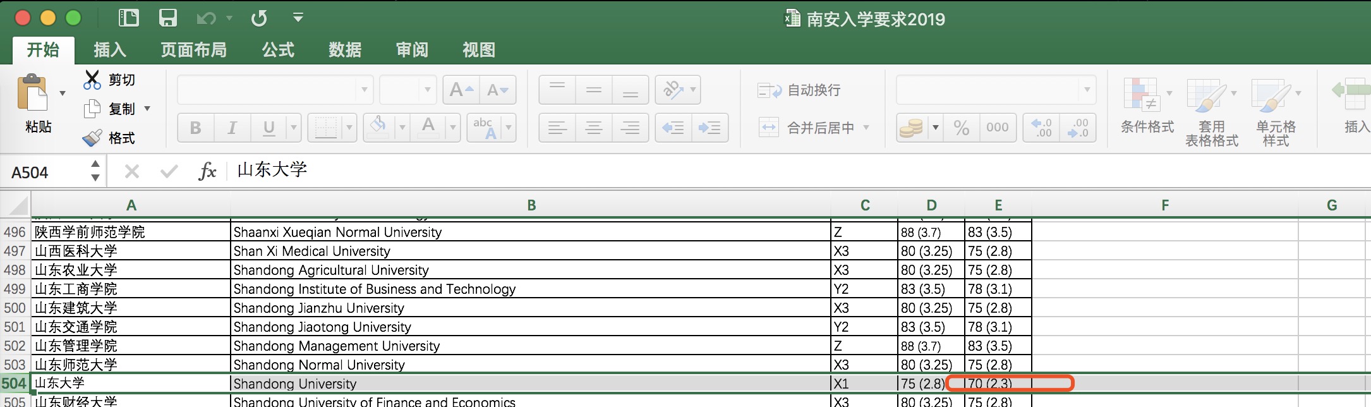Toggle Italic formatting
1371x407 pixels.
coord(232,128)
